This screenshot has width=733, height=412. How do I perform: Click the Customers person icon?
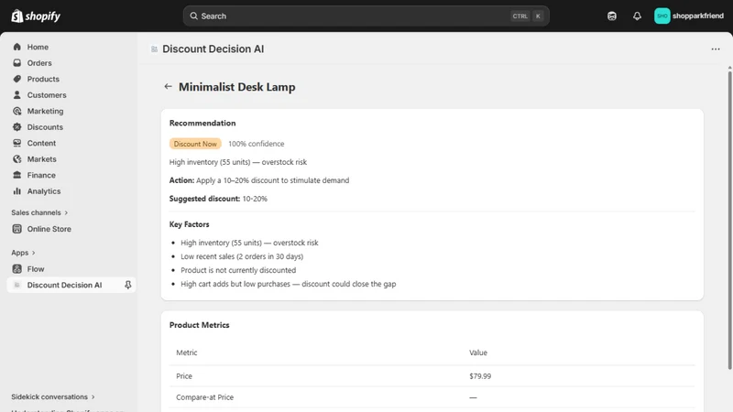(17, 95)
